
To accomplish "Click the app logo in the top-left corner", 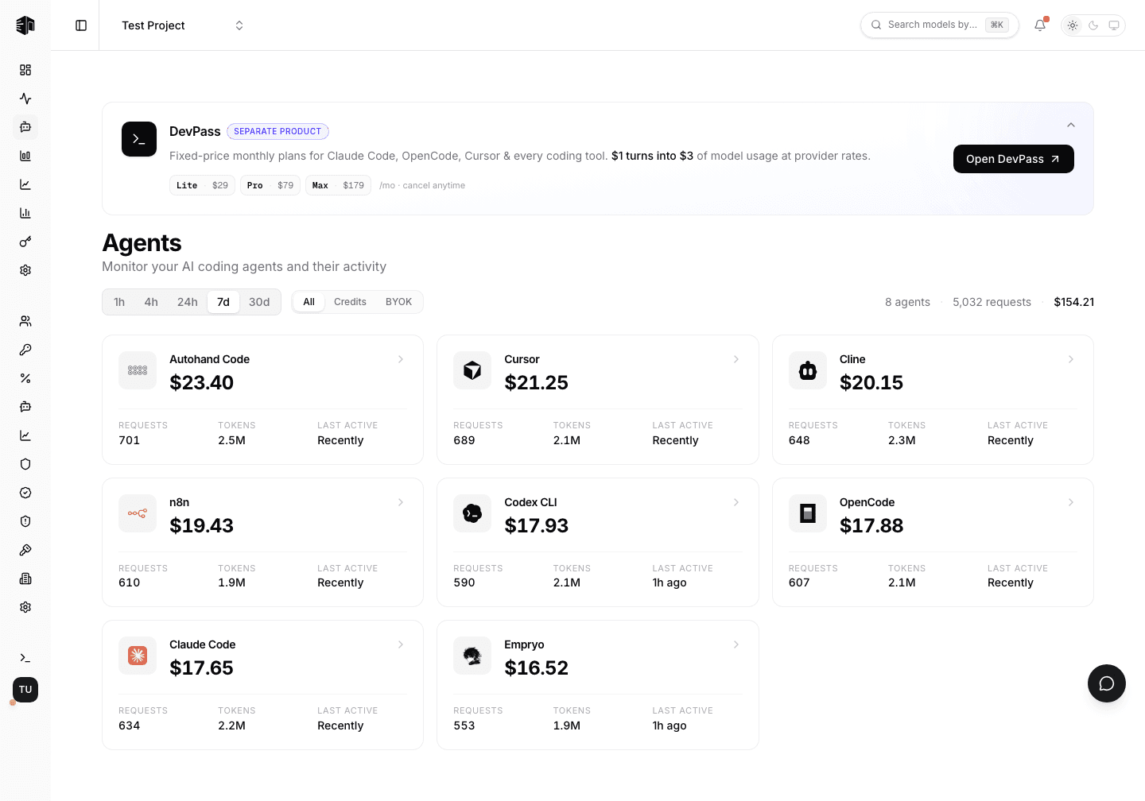I will 25,25.
